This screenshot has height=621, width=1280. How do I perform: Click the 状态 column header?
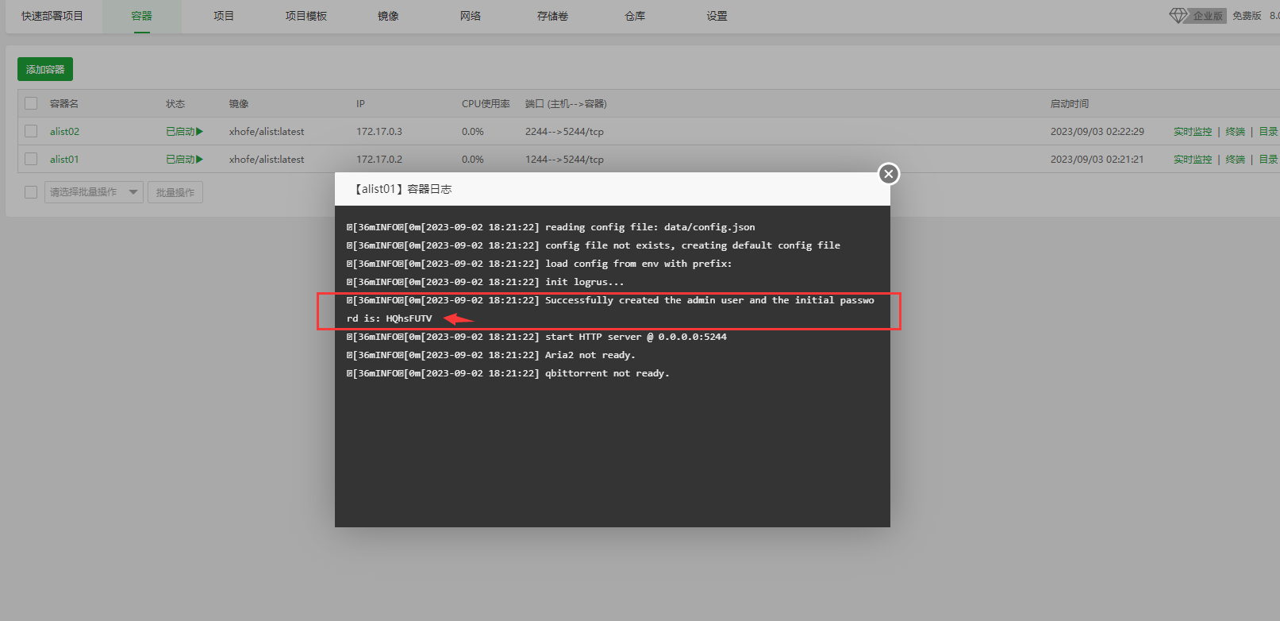click(175, 104)
